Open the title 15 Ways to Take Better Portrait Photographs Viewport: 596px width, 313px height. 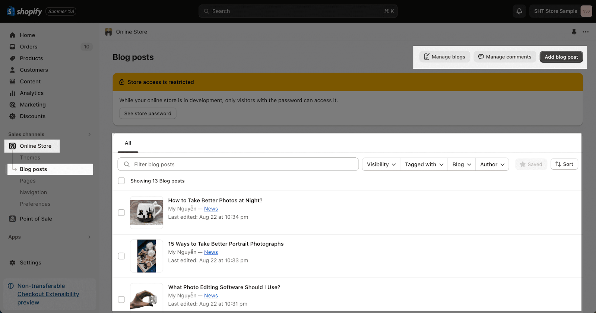point(226,244)
